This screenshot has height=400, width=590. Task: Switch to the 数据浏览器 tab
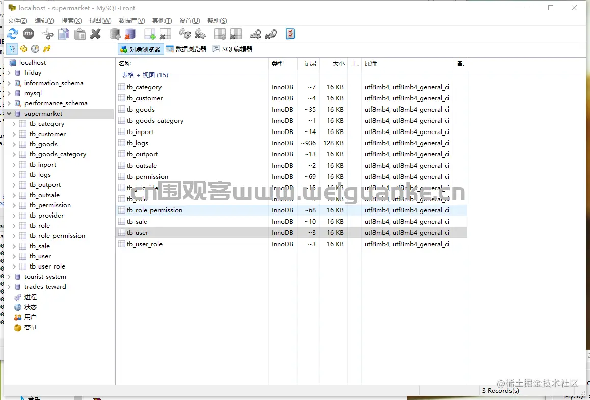pyautogui.click(x=186, y=49)
